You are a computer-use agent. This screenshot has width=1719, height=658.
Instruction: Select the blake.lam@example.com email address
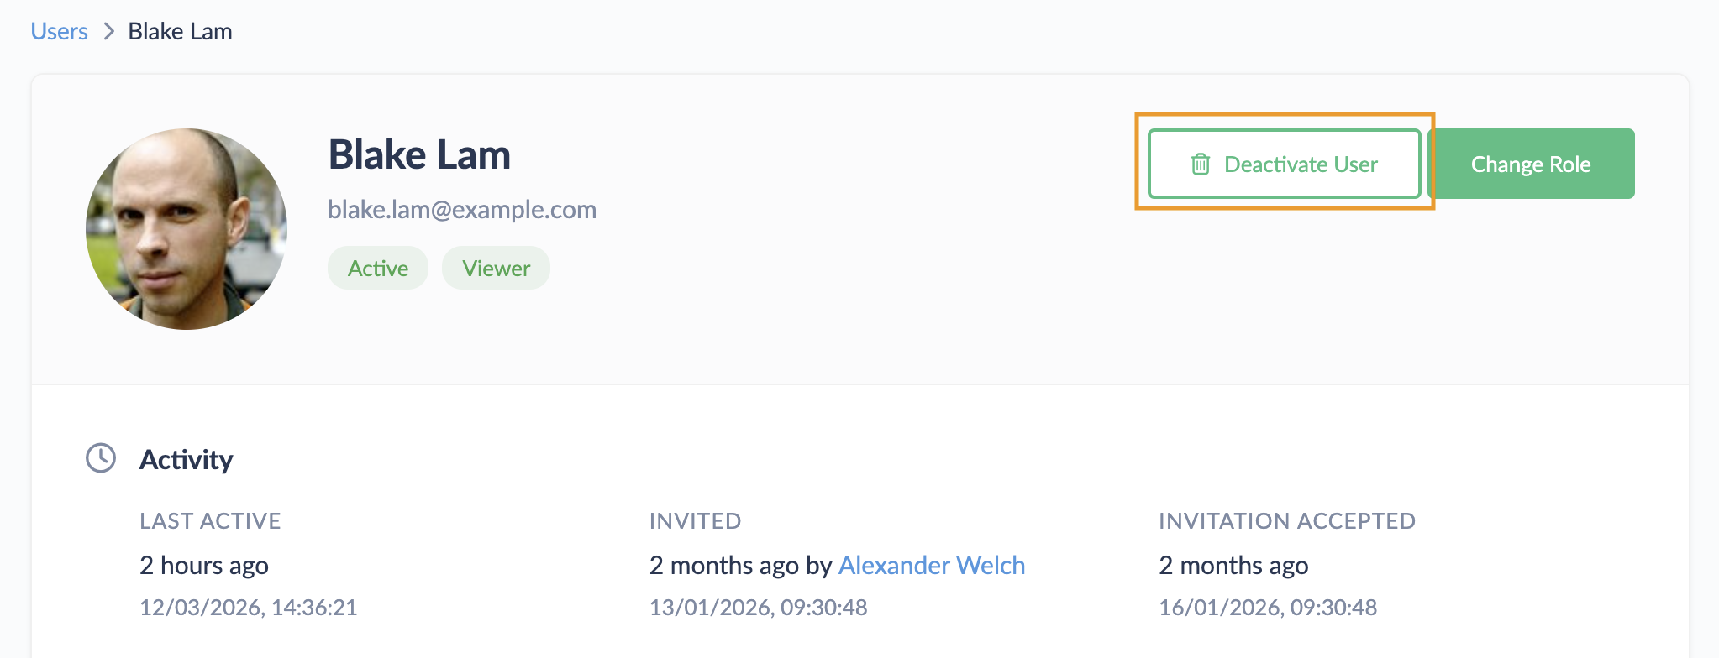462,210
